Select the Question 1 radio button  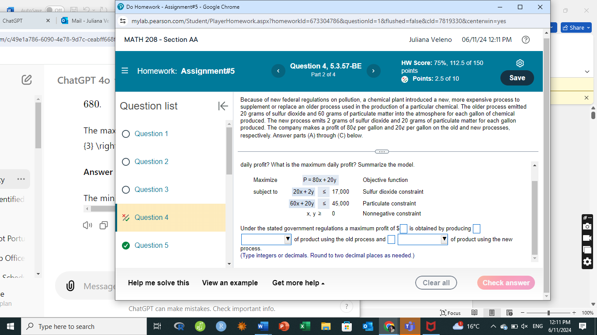126,134
